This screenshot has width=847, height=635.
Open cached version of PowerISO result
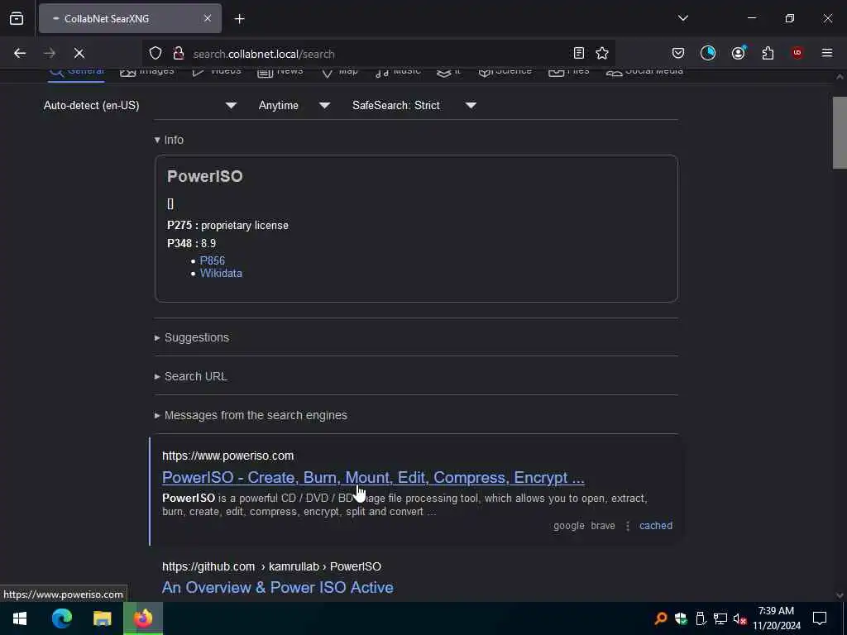tap(656, 525)
